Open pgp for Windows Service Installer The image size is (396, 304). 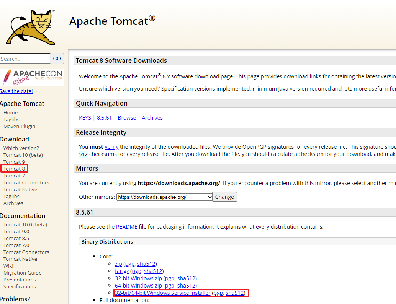click(x=218, y=293)
